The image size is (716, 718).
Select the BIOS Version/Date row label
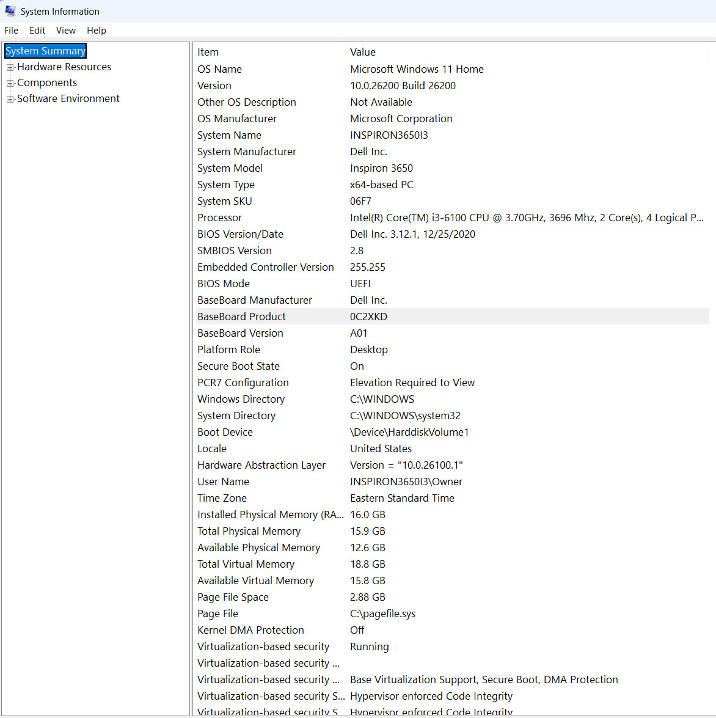[240, 234]
